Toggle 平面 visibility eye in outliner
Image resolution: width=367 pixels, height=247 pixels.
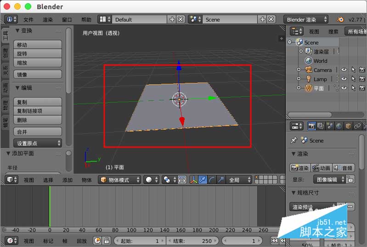coord(344,88)
